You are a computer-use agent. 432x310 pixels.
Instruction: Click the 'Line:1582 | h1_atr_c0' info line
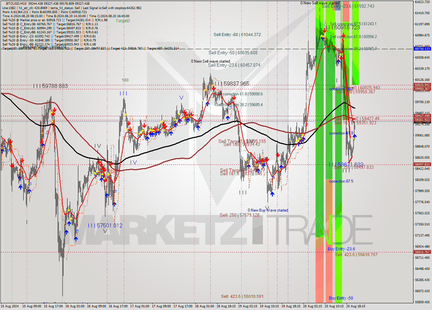point(72,8)
